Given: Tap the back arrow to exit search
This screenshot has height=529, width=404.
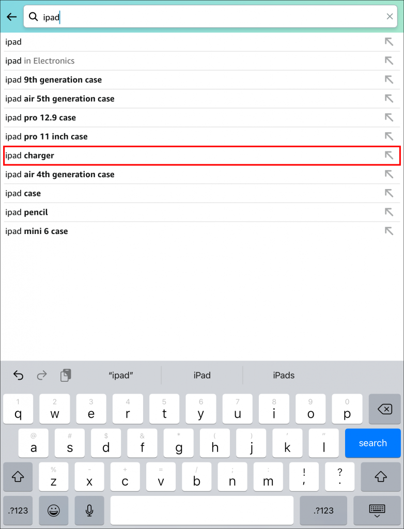Looking at the screenshot, I should pyautogui.click(x=11, y=17).
